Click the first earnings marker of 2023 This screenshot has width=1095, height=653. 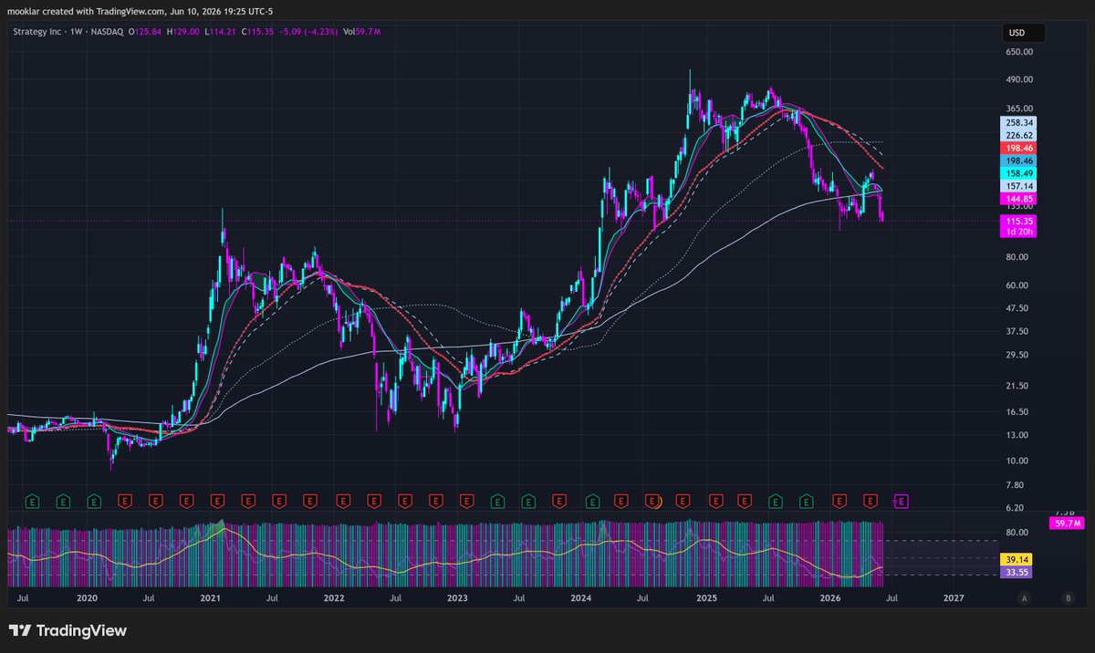[466, 501]
